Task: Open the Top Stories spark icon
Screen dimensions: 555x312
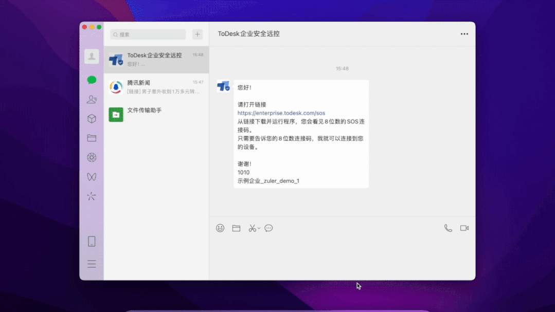Action: click(x=92, y=196)
